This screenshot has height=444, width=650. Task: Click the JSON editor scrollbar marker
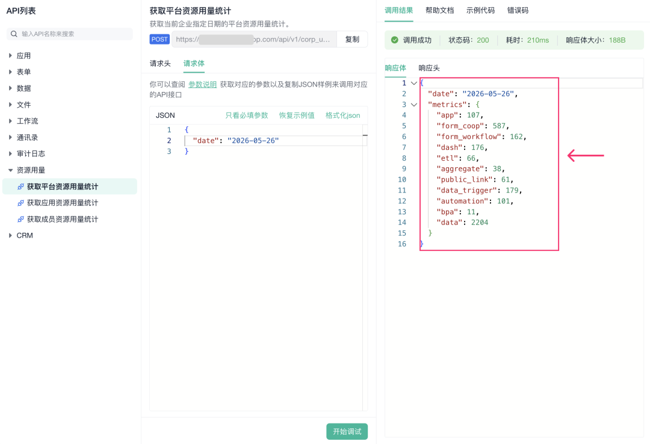[365, 135]
